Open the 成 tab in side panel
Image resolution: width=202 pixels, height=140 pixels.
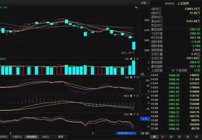tap(196, 137)
